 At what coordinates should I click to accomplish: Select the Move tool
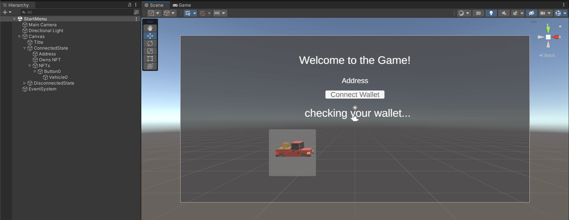(x=150, y=36)
